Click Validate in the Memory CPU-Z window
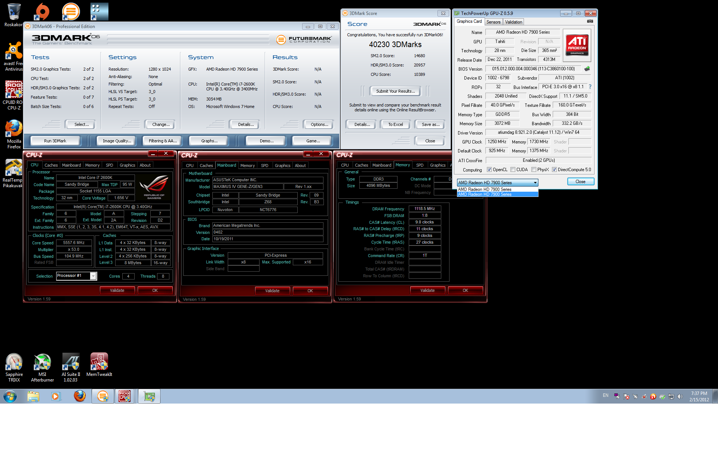Viewport: 718px width, 454px height. (x=427, y=290)
